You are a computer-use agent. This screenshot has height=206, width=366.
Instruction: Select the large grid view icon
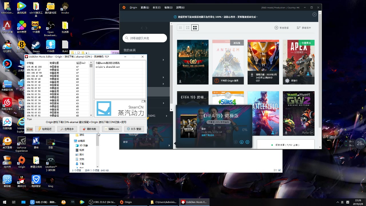195,27
